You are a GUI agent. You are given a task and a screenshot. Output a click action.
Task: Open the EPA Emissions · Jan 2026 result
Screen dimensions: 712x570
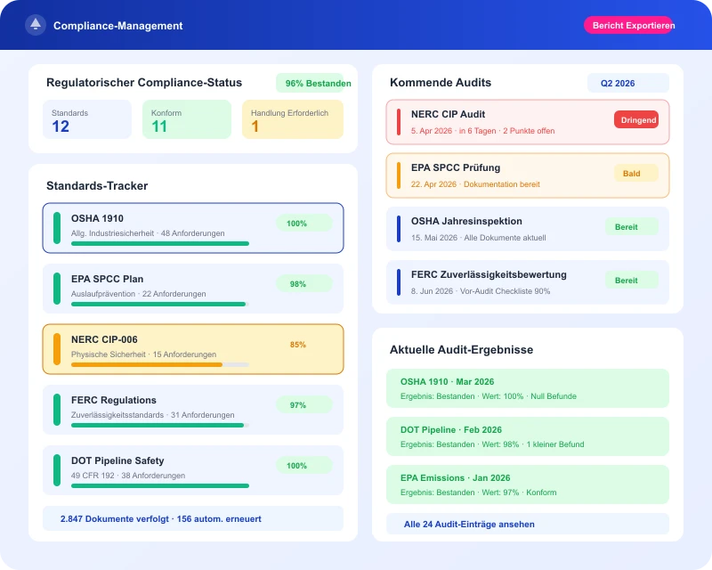tap(528, 484)
